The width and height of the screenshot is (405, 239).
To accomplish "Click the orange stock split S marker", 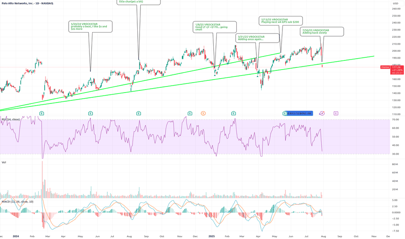I will (x=203, y=113).
